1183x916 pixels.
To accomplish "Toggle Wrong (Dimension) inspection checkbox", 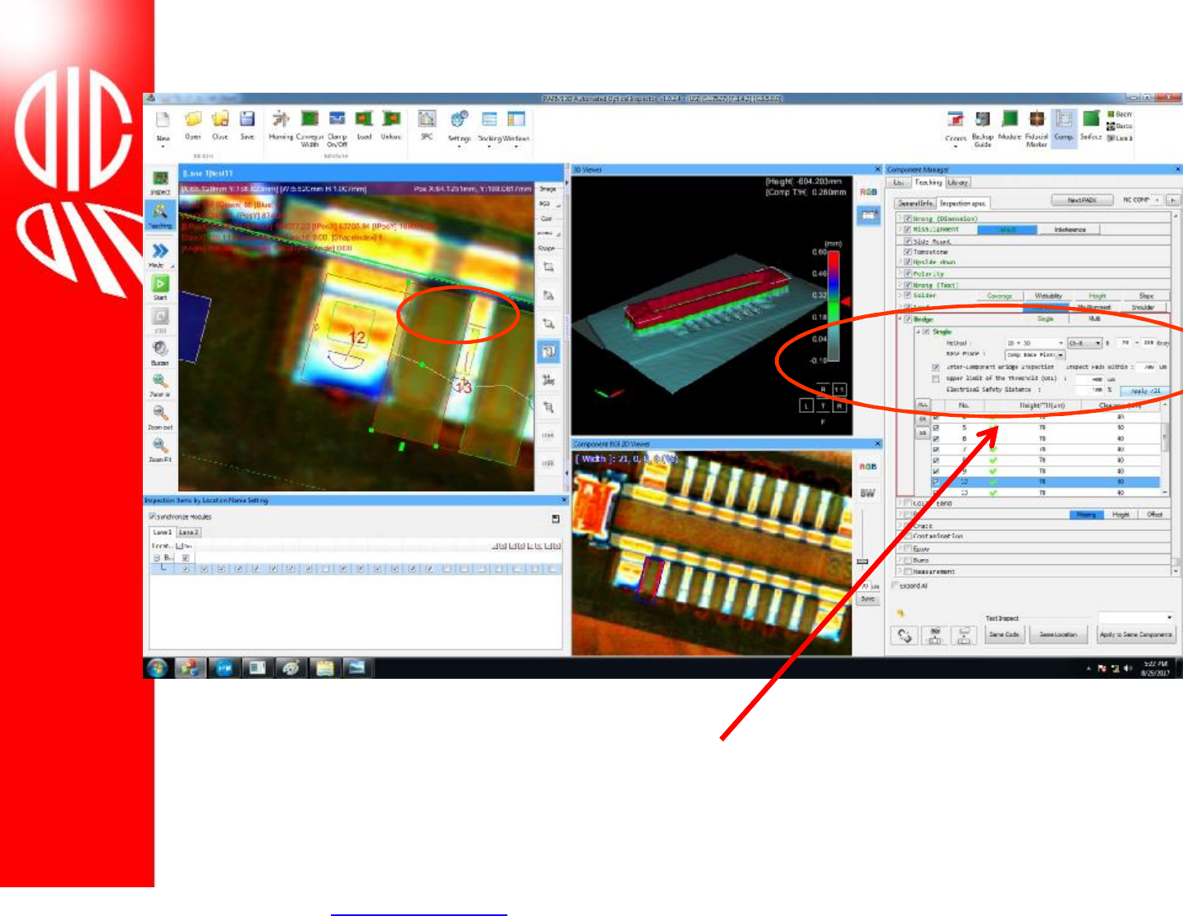I will pos(908,219).
